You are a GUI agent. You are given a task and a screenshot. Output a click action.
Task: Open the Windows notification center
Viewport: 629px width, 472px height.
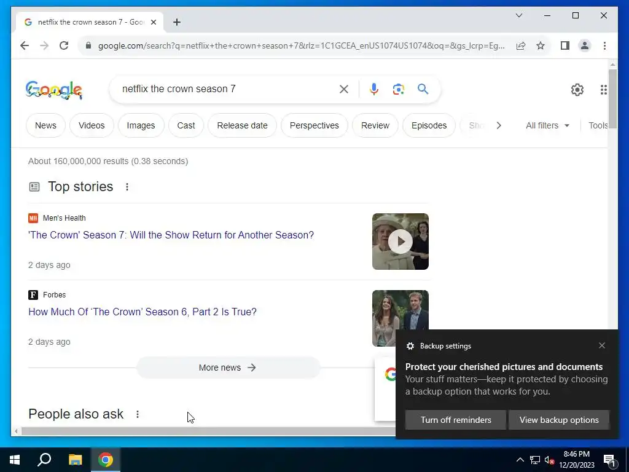(610, 460)
